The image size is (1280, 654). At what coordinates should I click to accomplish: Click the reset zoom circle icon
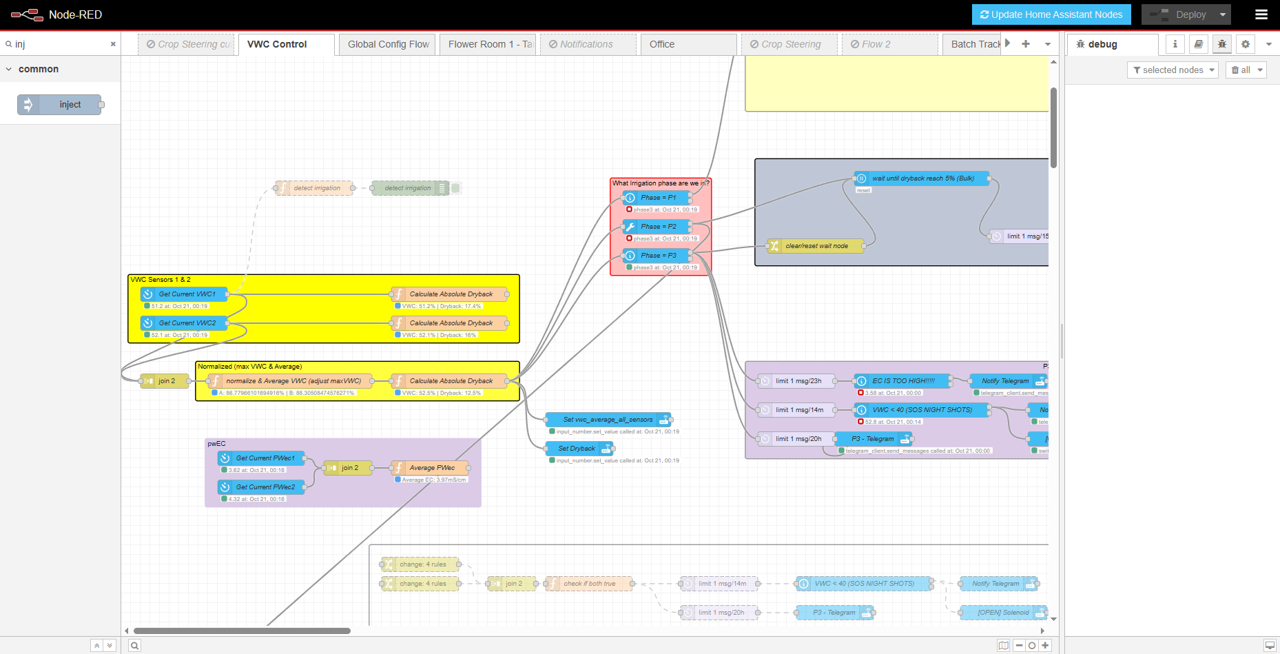pyautogui.click(x=1032, y=646)
